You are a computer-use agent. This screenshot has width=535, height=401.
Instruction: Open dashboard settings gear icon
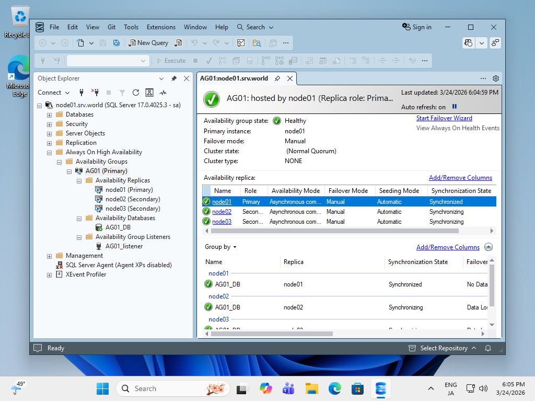click(496, 78)
